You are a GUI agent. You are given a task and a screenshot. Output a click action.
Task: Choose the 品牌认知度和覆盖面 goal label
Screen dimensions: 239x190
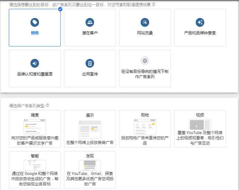(x=35, y=74)
